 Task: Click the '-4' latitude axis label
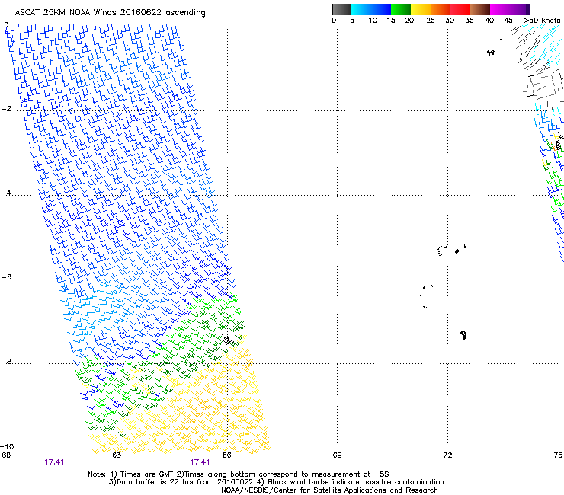point(6,193)
